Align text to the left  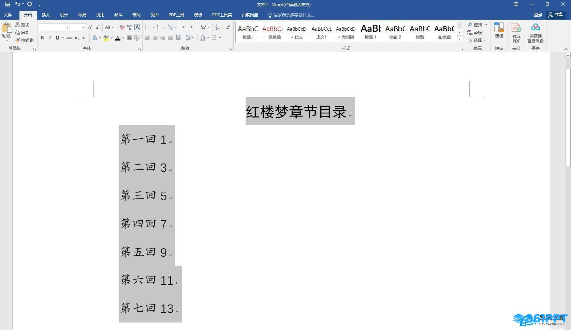[x=148, y=38]
